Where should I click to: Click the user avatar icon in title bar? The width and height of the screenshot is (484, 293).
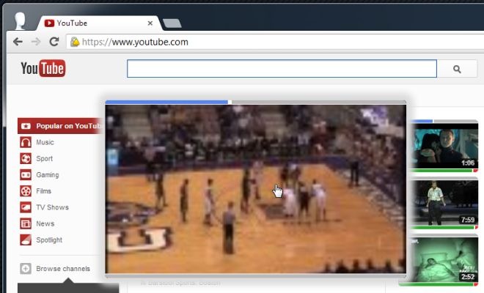21,21
